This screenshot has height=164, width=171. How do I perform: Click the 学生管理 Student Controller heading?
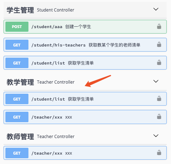click(x=40, y=10)
